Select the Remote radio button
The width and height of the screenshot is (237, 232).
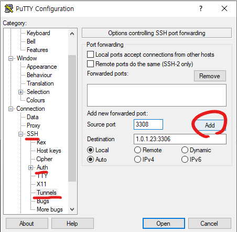point(137,150)
